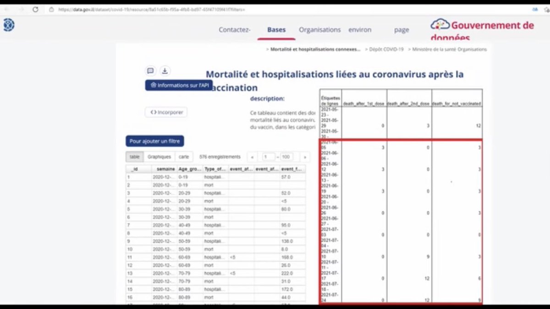Open the environ menu item
550x309 pixels.
coord(360,30)
